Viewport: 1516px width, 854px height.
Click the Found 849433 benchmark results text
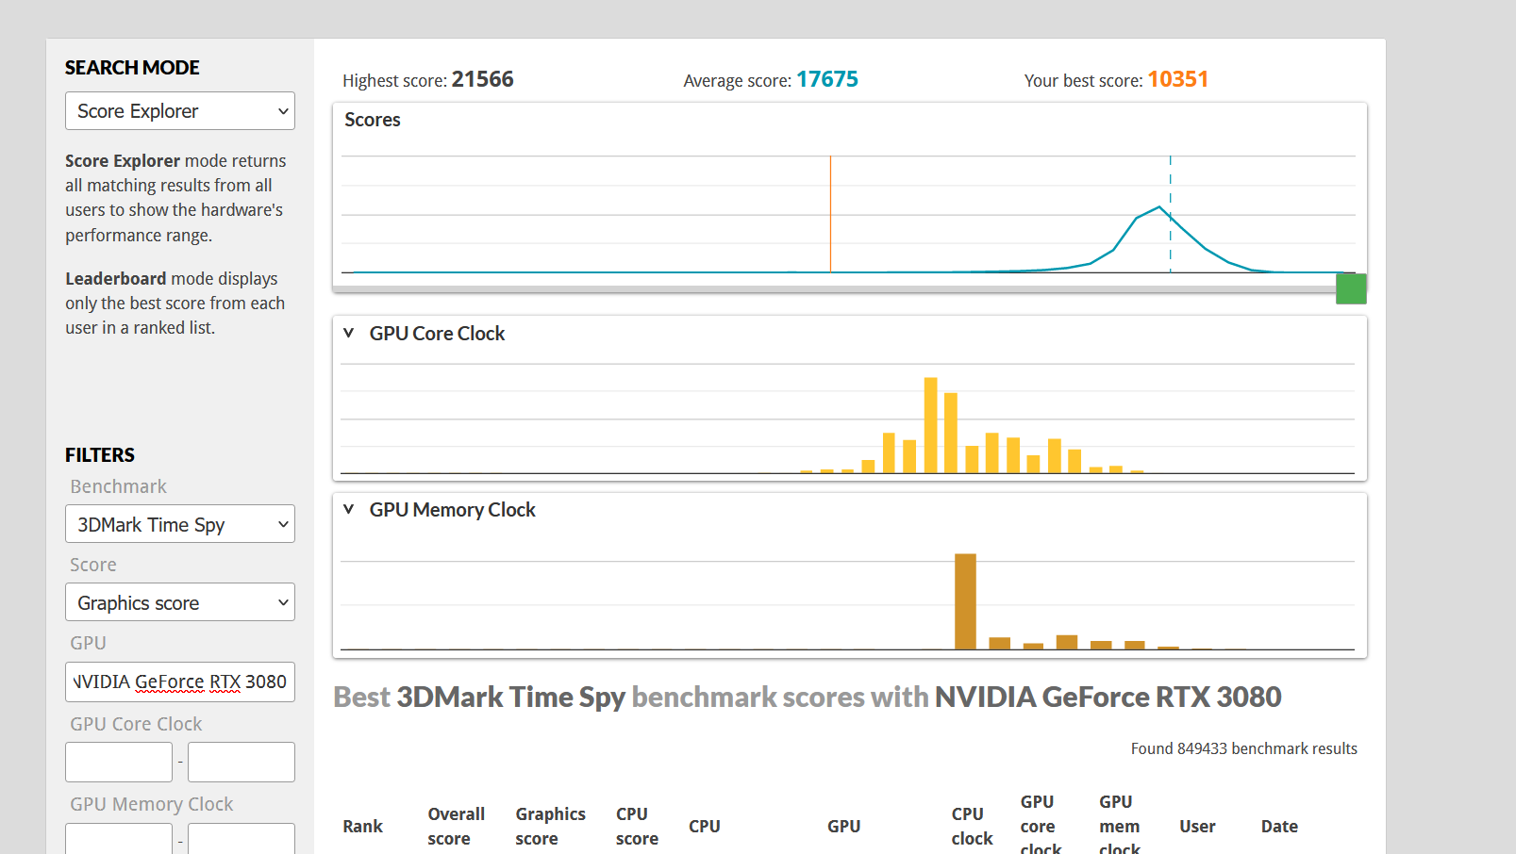tap(1243, 748)
